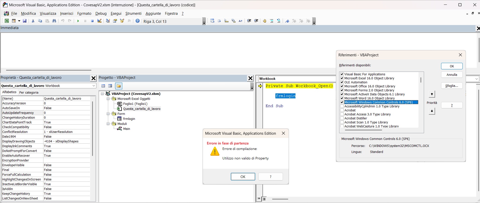The image size is (480, 203).
Task: Click OK in the compile error dialog
Action: point(243,177)
